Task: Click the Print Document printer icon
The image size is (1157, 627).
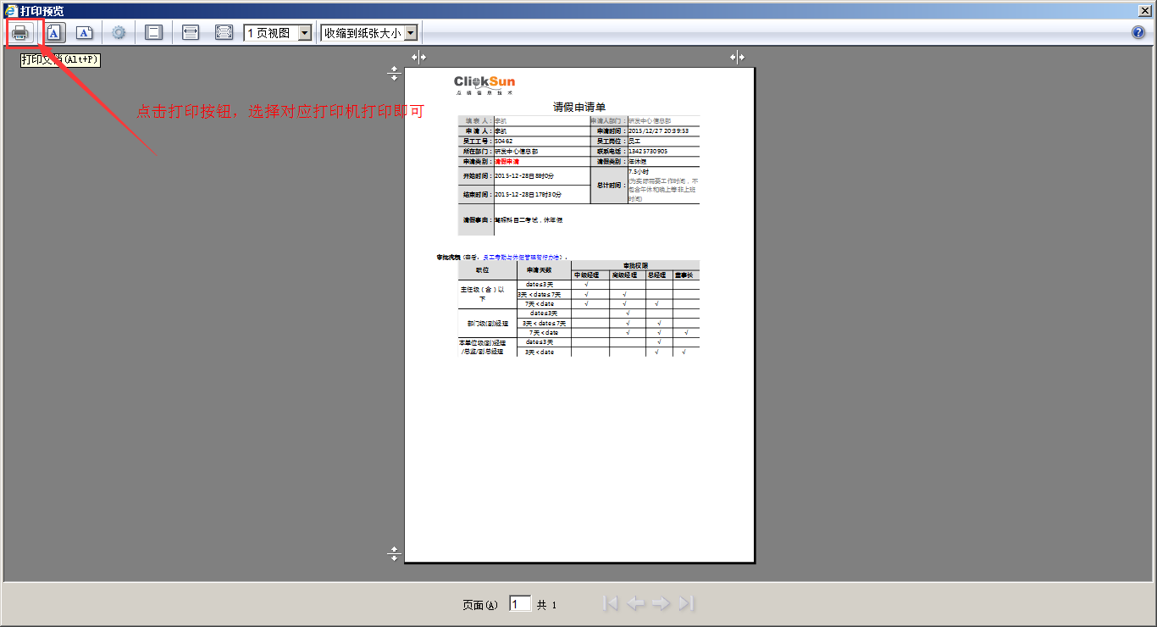Action: [20, 33]
